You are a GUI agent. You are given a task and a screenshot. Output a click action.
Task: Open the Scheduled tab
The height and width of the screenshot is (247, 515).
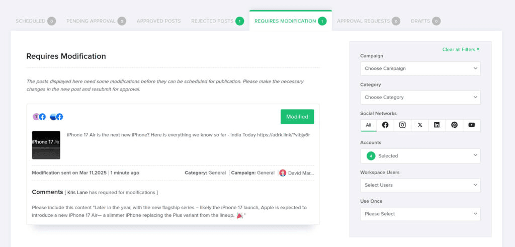[x=36, y=21]
